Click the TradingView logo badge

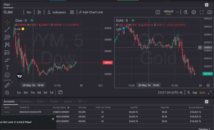coord(20,76)
